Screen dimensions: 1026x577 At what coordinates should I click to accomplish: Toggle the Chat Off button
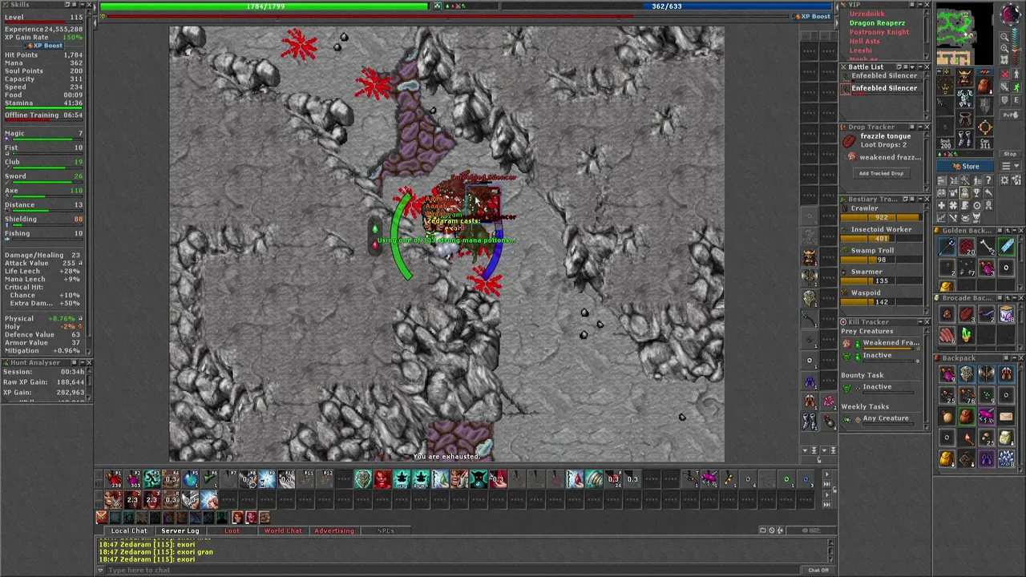[x=818, y=570]
